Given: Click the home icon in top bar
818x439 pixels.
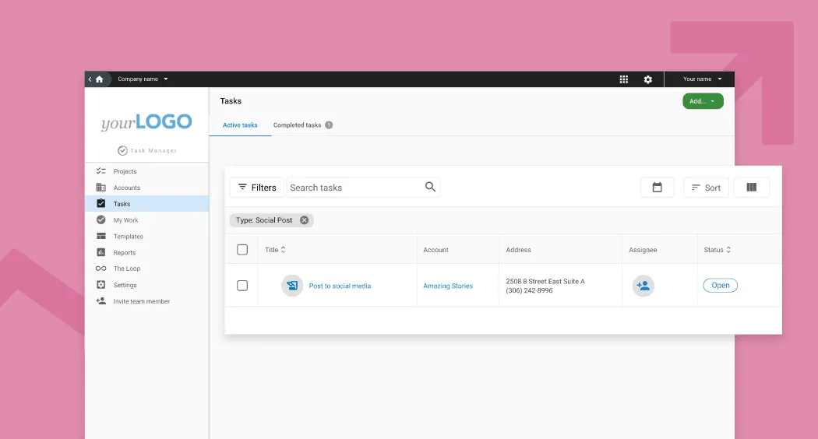Looking at the screenshot, I should (99, 79).
